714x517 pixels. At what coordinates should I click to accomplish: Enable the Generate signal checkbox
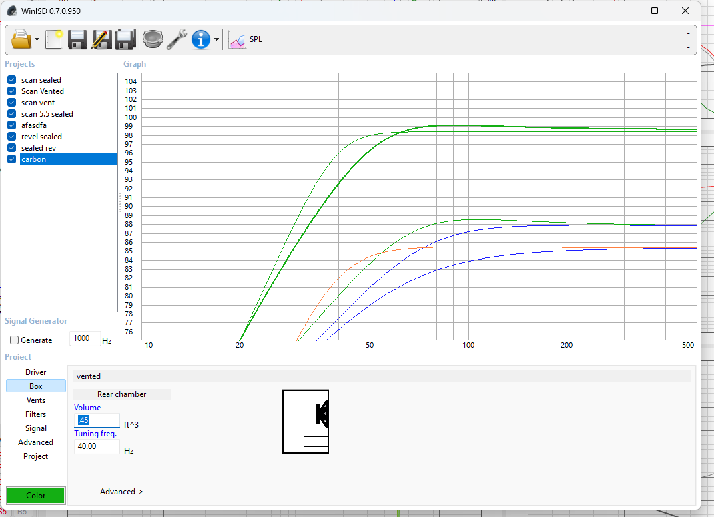pos(15,340)
